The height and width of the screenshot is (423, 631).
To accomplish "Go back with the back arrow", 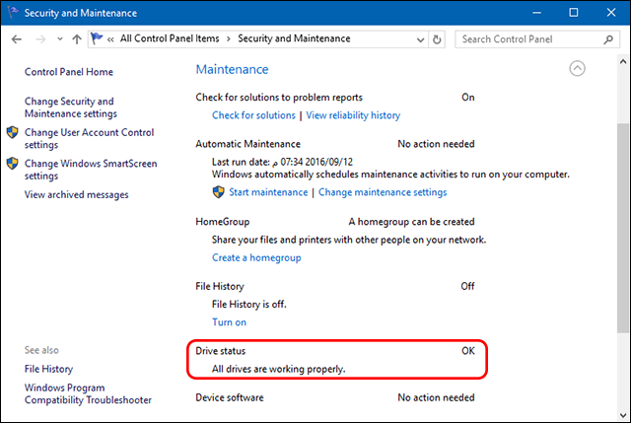I will 17,39.
